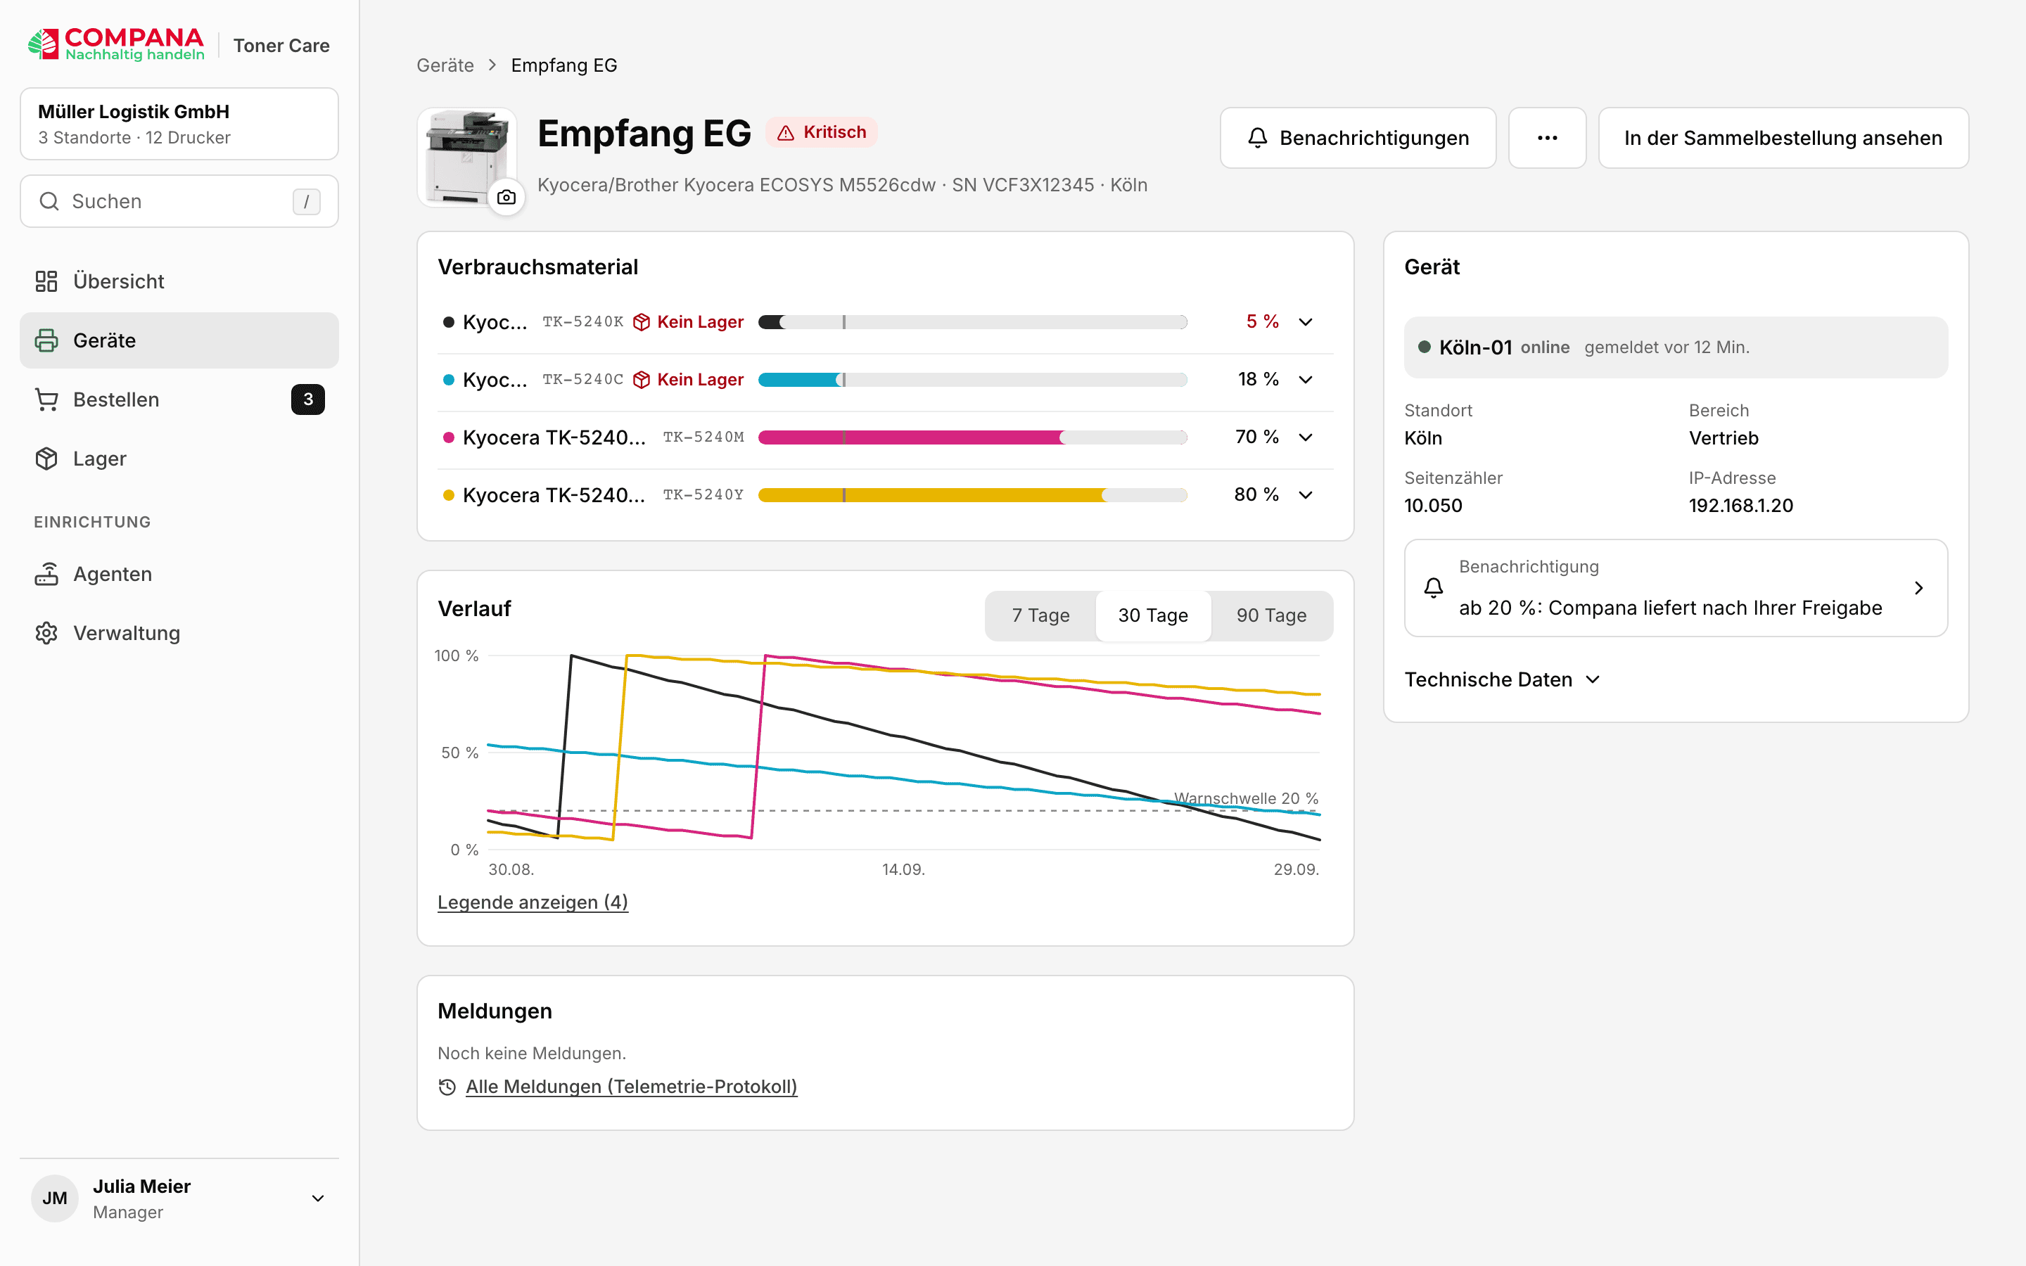Click the bell icon in Benachrichtigung card
This screenshot has height=1266, width=2026.
click(x=1433, y=588)
